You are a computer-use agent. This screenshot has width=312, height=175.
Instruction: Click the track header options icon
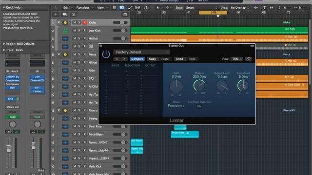click(125, 14)
